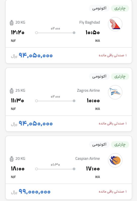Select the چارتری tag on Fly Baghdad card
The image size is (137, 201).
(x=120, y=8)
